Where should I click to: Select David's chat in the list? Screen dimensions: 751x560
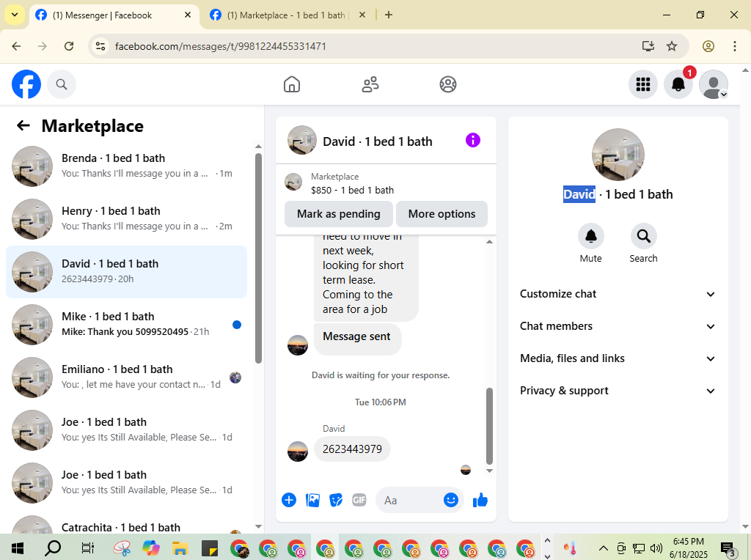point(126,272)
